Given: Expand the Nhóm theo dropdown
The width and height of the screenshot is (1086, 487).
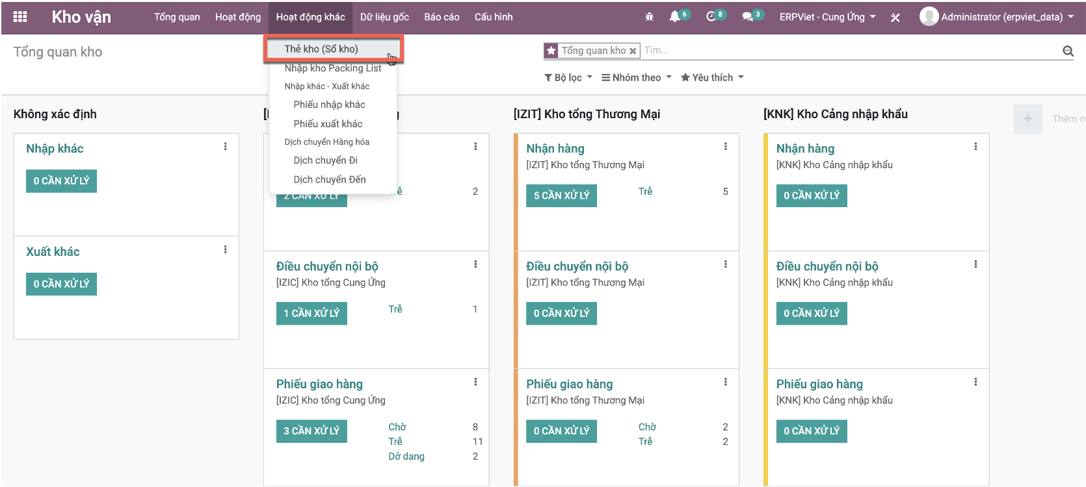Looking at the screenshot, I should click(636, 77).
